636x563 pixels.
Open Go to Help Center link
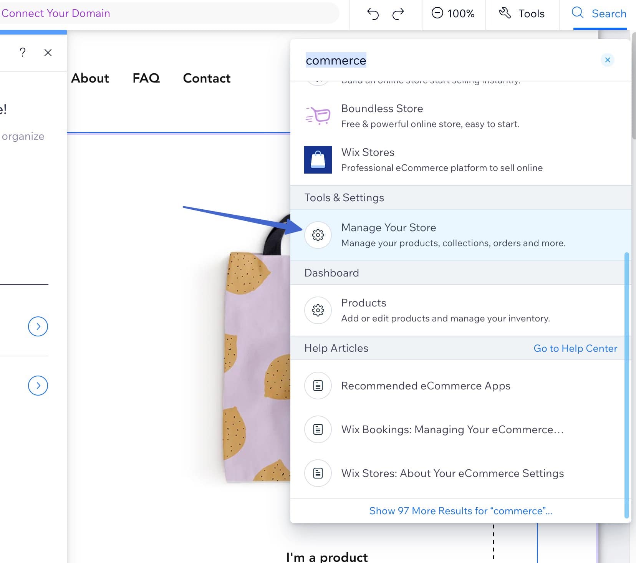(575, 348)
